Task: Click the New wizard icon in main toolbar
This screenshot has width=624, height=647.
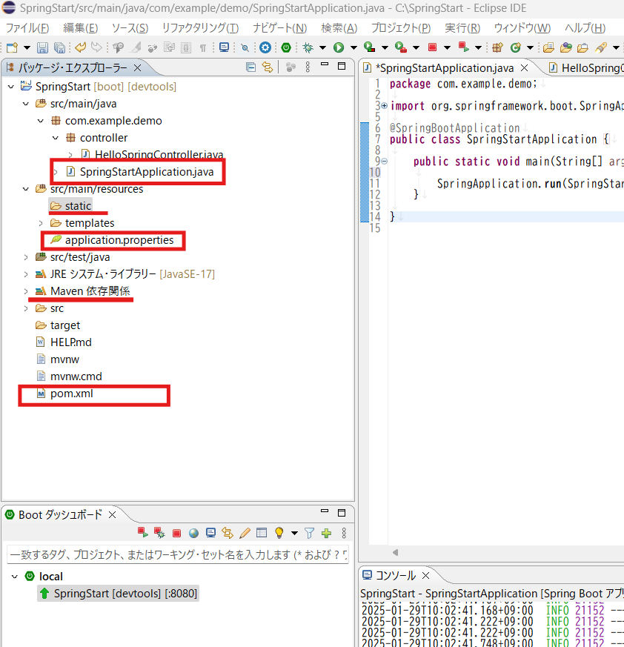Action: (x=12, y=47)
